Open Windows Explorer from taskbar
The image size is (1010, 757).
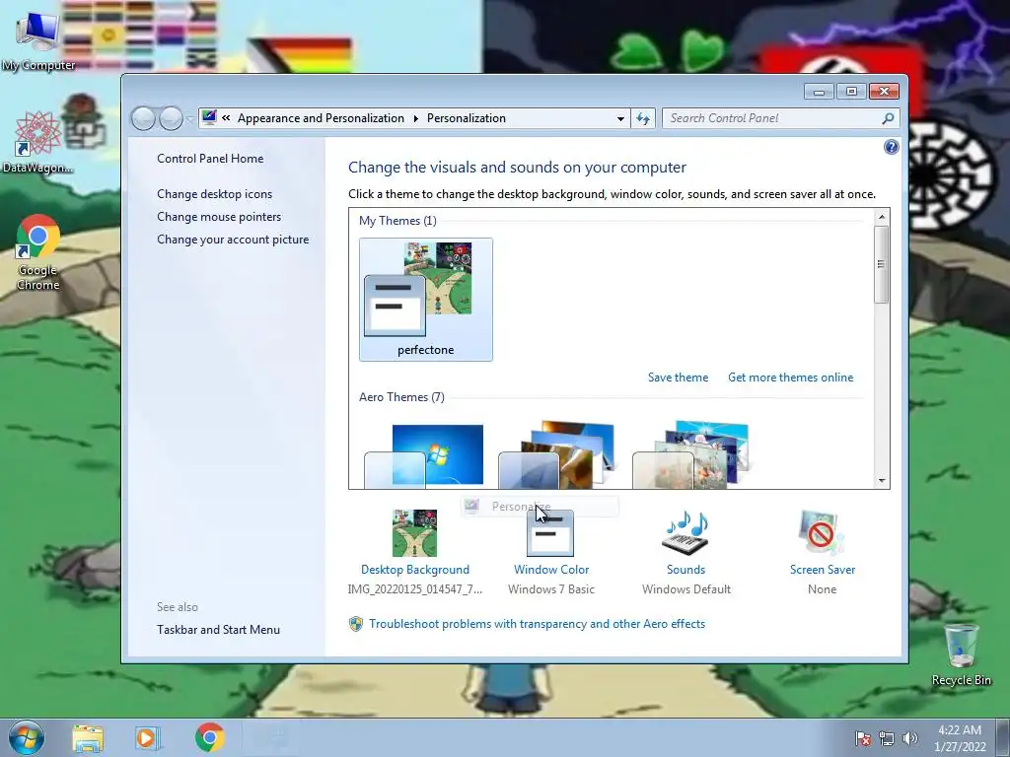click(88, 738)
